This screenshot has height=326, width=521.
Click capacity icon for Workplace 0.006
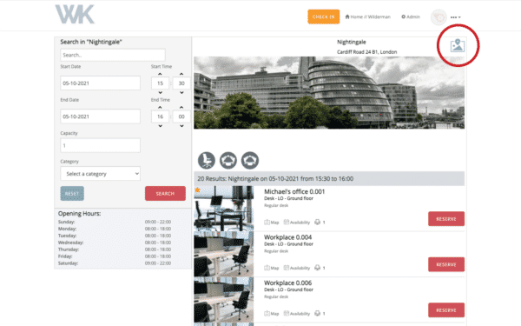click(317, 313)
